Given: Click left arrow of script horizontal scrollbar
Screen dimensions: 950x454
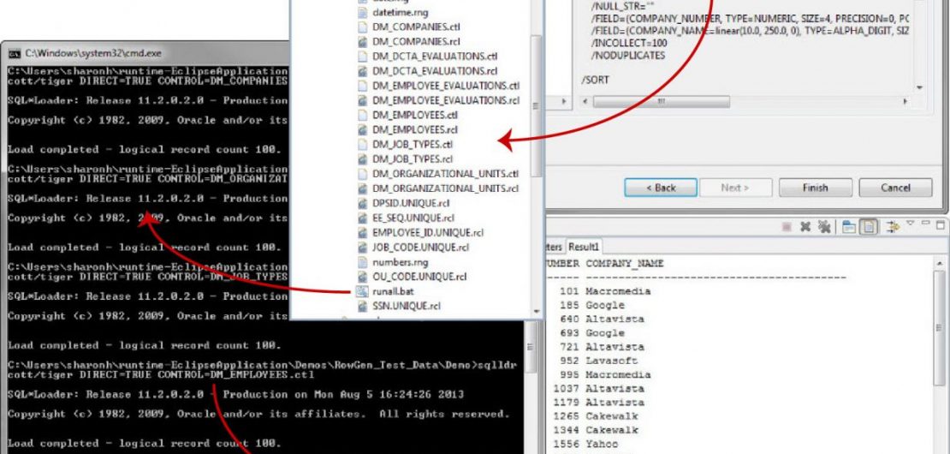Looking at the screenshot, I should 585,101.
